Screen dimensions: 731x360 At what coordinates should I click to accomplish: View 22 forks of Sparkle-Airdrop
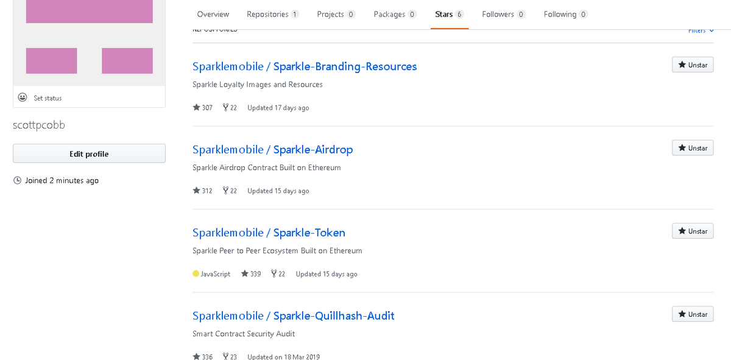pyautogui.click(x=230, y=191)
